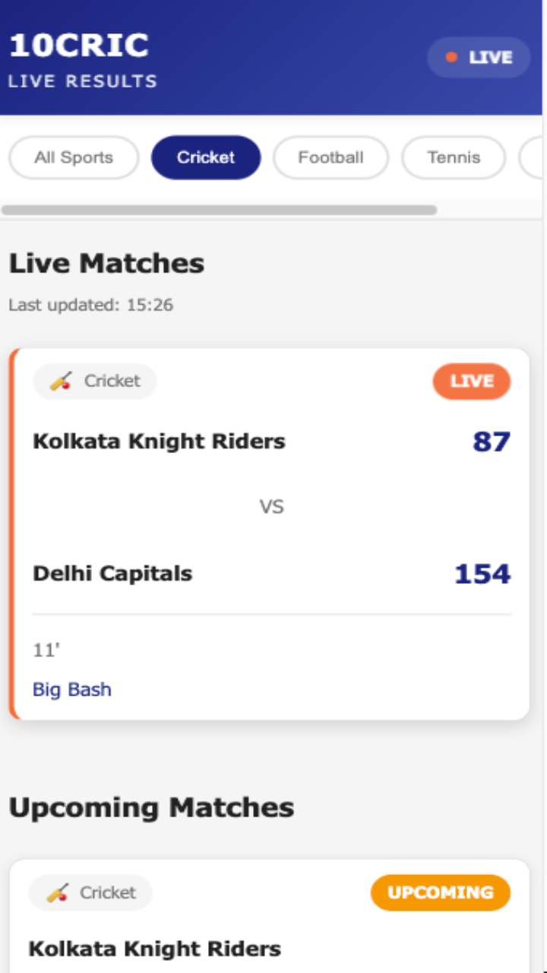The image size is (547, 973).
Task: Open the Big Bash league link
Action: click(72, 689)
